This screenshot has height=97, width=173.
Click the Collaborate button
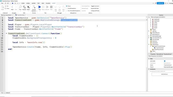pyautogui.click(x=160, y=3)
